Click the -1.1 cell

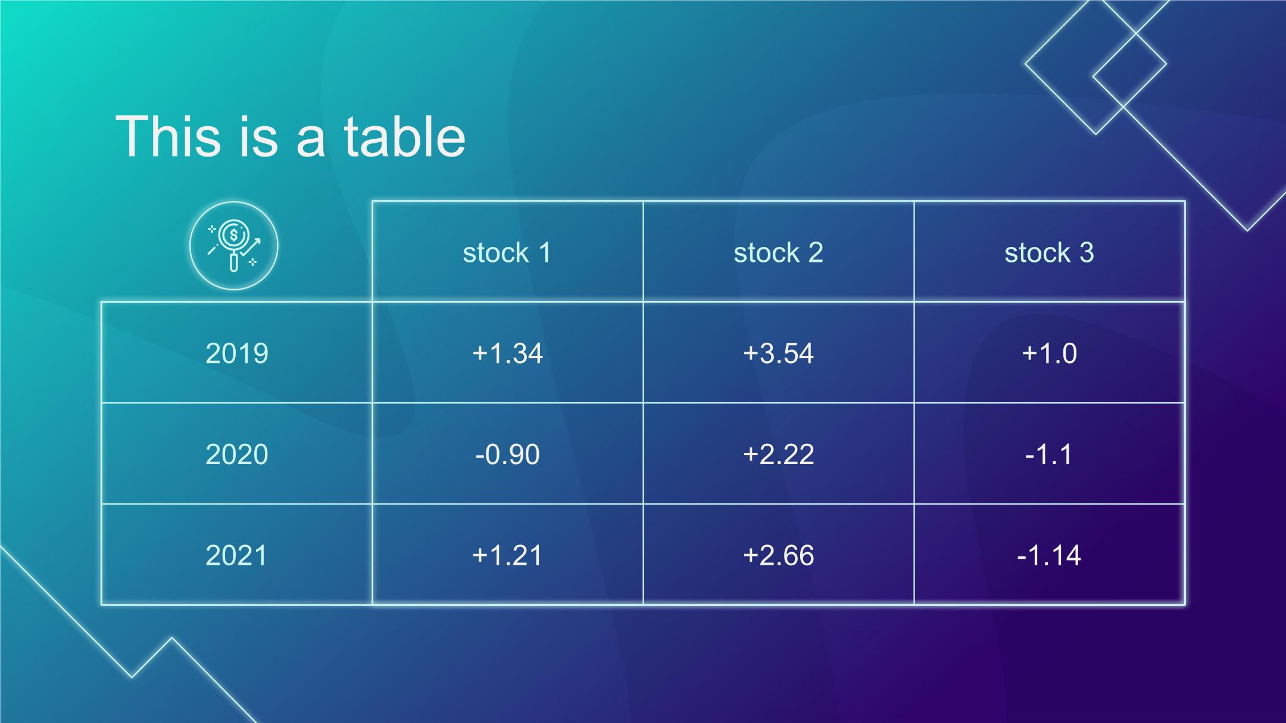pos(1049,454)
